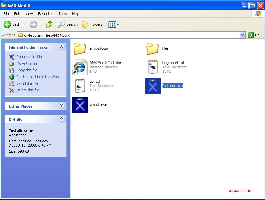Select the gpl.txt document icon
The image size is (265, 200).
pos(80,86)
